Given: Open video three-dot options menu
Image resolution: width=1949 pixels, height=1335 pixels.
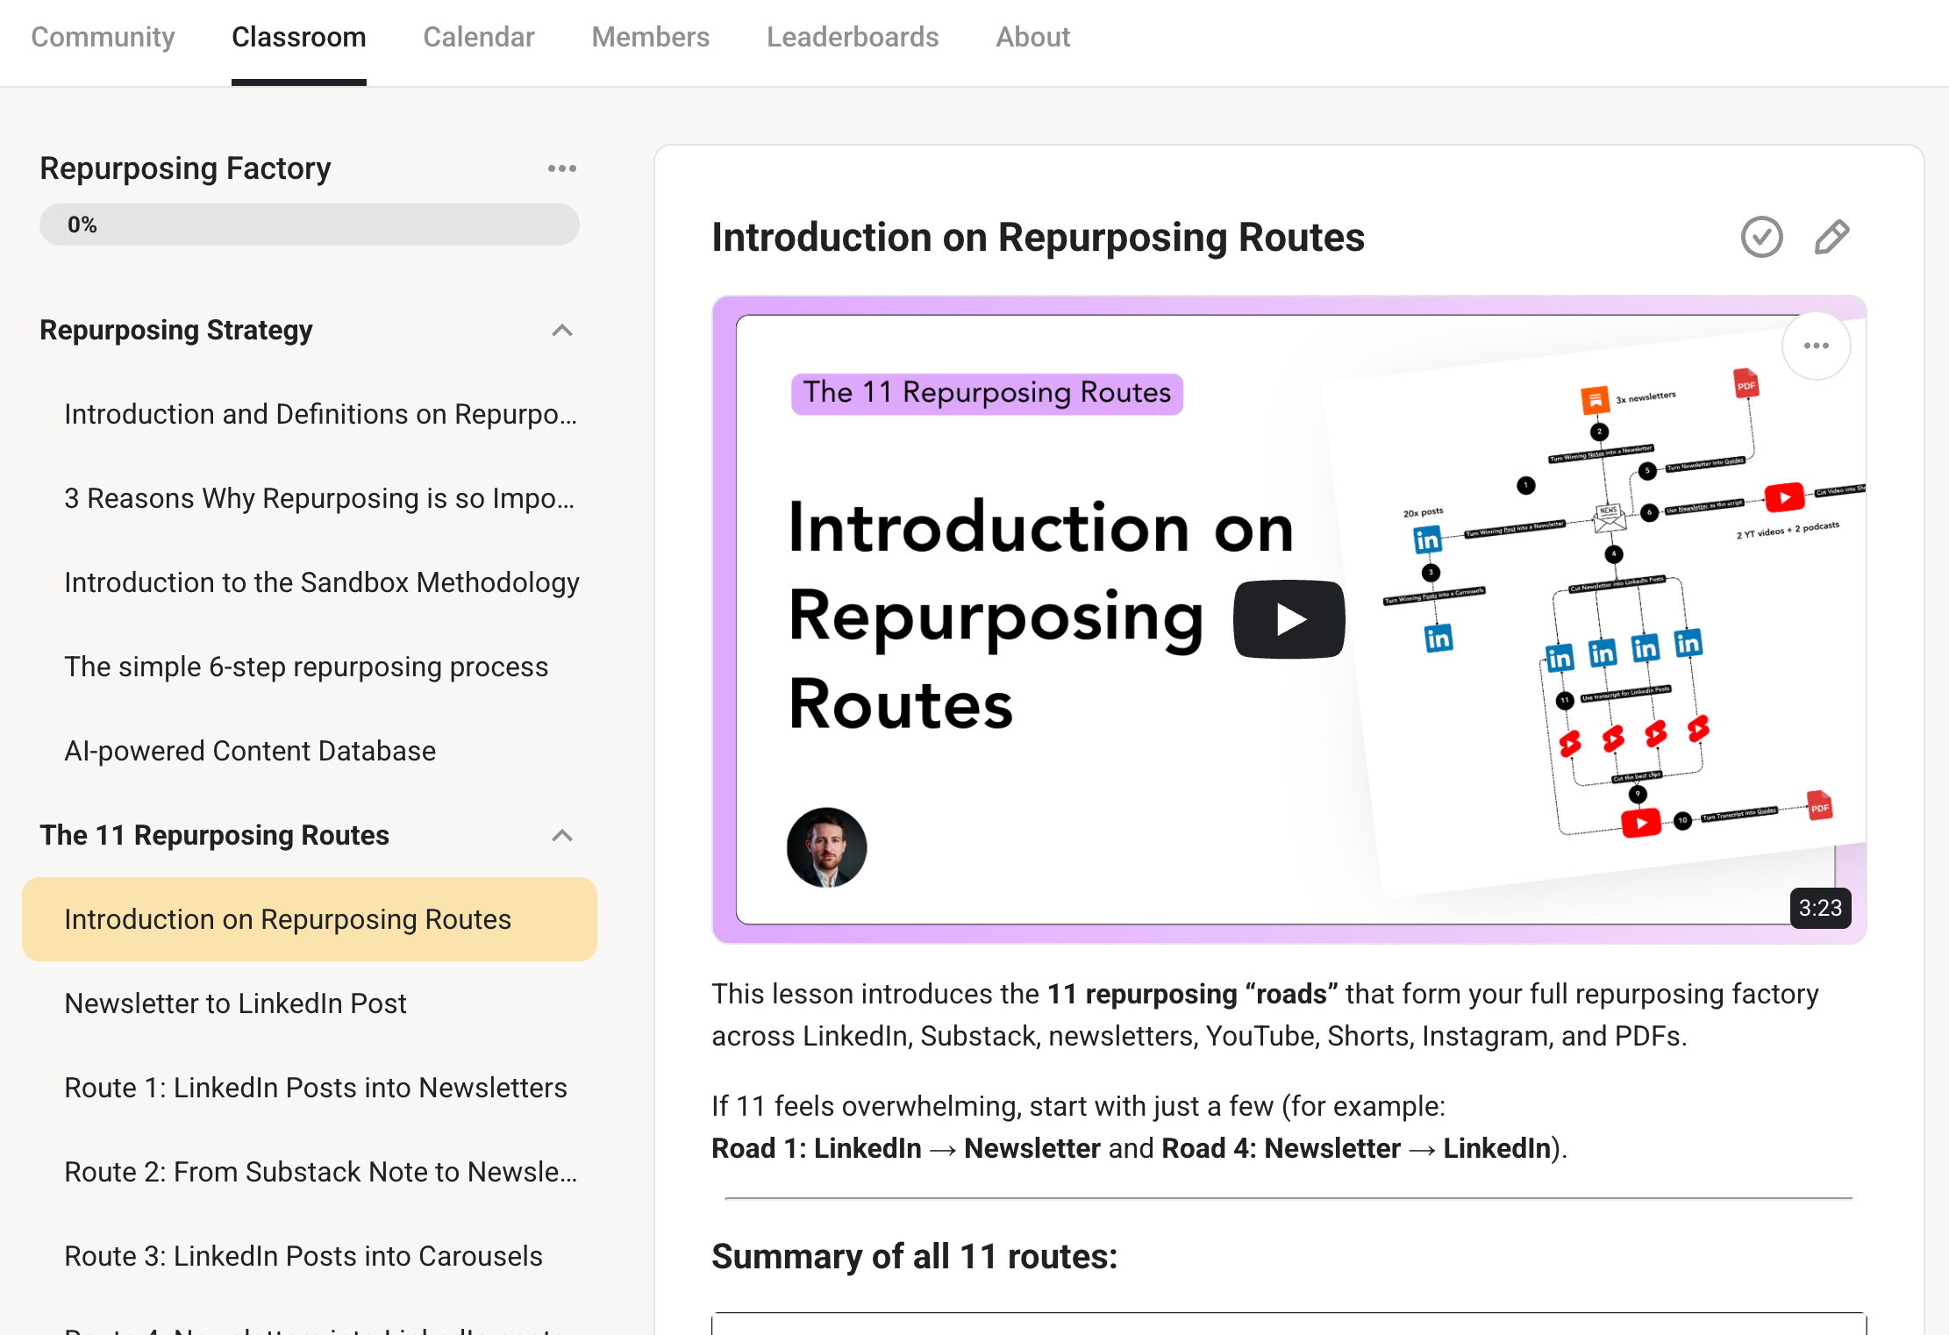Looking at the screenshot, I should pyautogui.click(x=1816, y=346).
